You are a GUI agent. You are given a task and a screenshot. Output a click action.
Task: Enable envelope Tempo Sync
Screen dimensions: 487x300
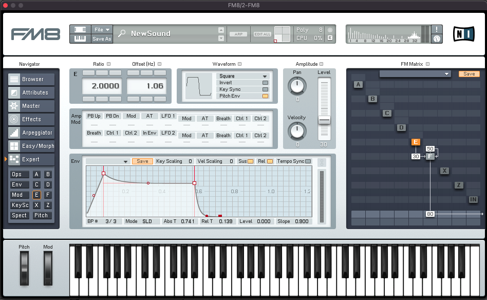tap(308, 161)
